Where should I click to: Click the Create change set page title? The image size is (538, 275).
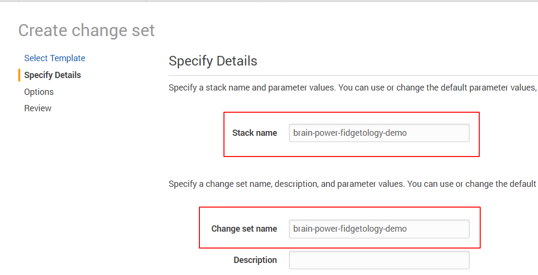coord(87,30)
